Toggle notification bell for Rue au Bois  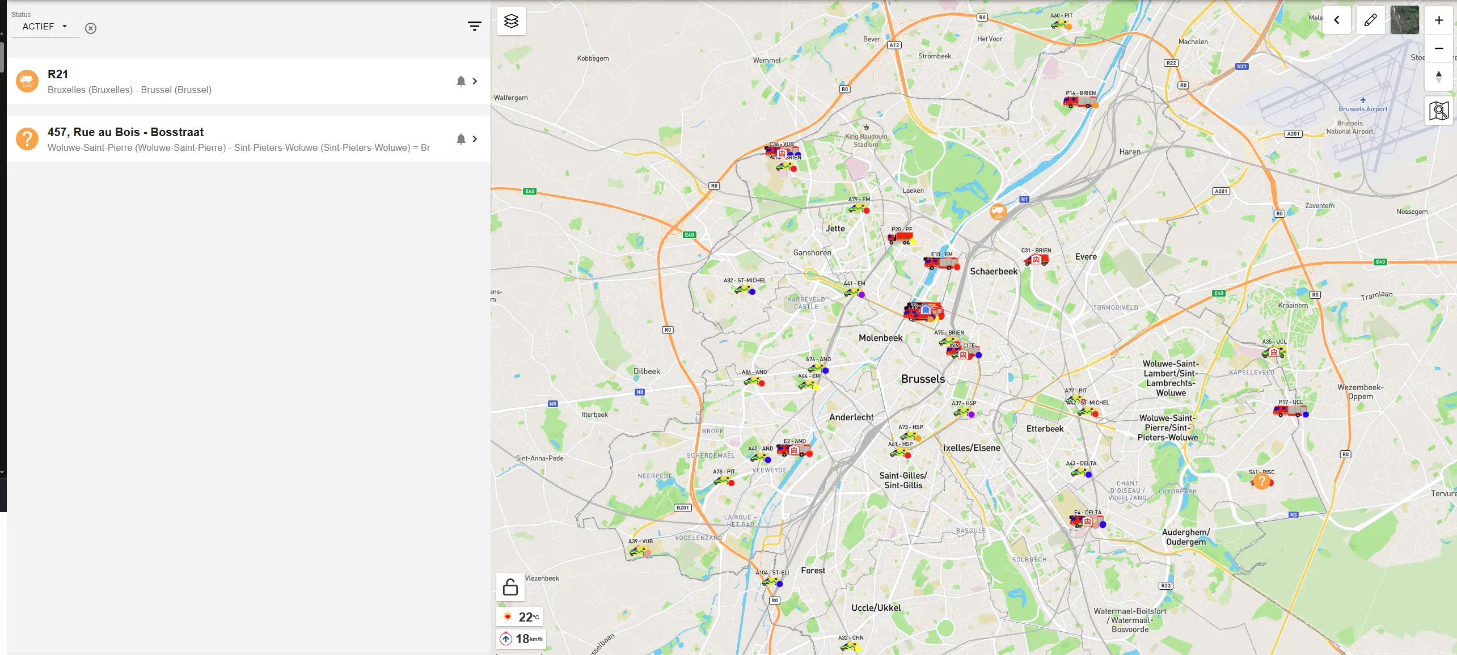461,140
